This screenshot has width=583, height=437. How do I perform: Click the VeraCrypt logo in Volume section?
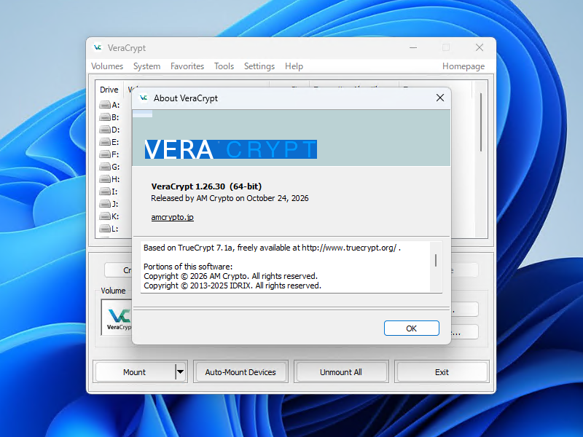119,318
